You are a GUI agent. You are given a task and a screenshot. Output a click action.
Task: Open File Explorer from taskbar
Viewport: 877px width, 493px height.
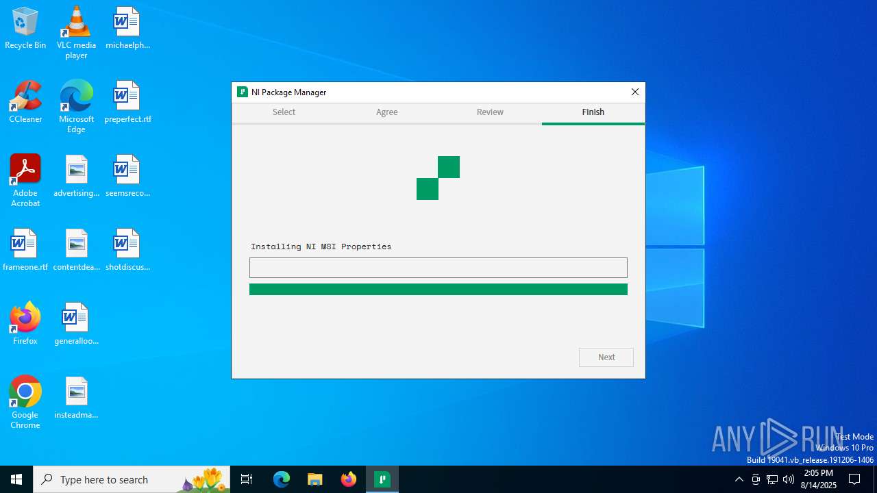point(315,479)
